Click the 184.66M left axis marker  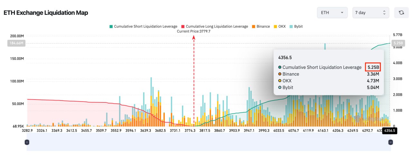(x=16, y=43)
